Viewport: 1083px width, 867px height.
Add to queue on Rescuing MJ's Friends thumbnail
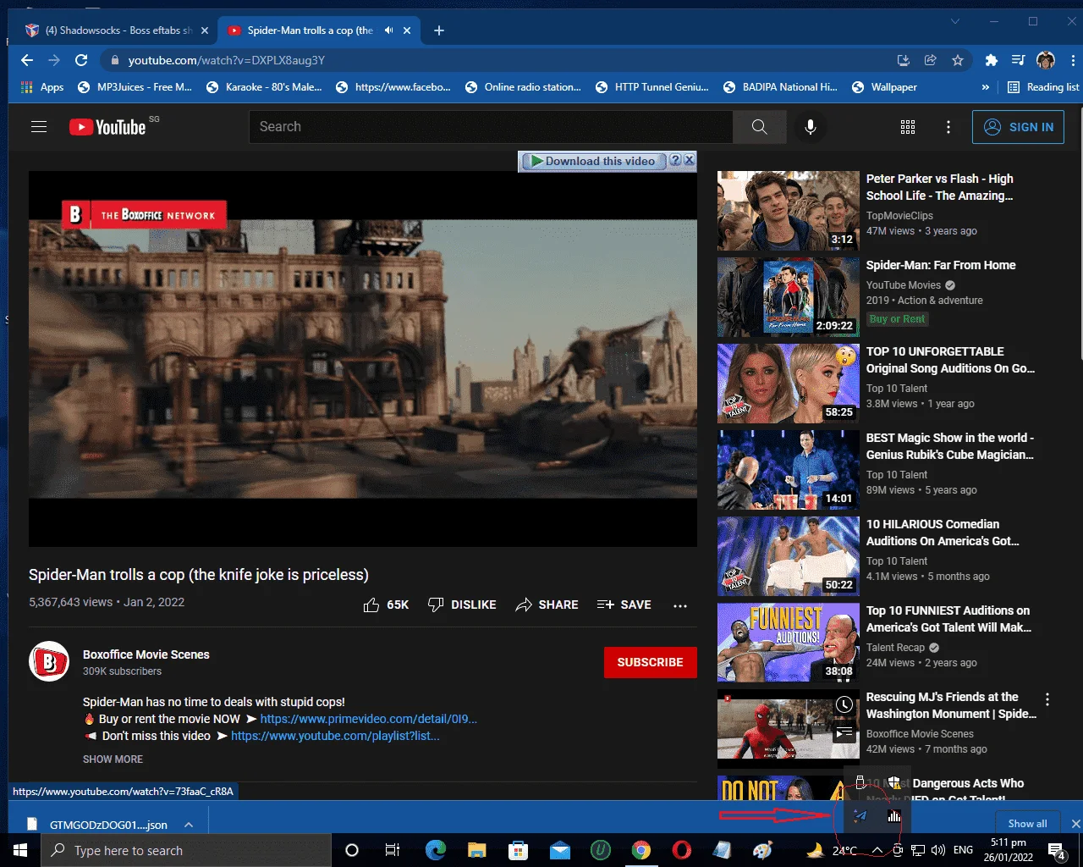click(844, 732)
